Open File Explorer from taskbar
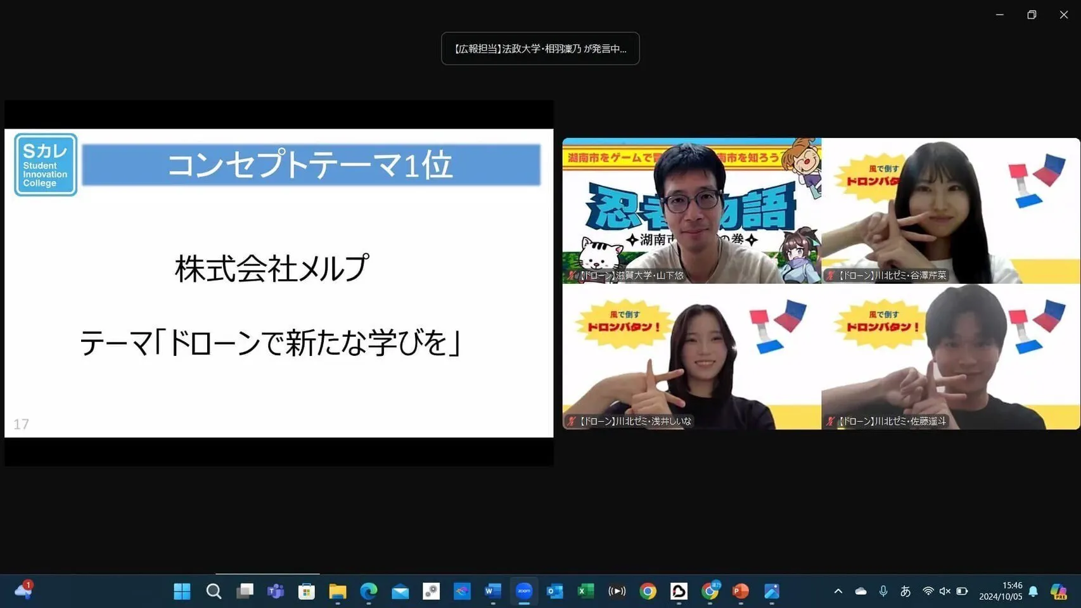Viewport: 1081px width, 608px height. [338, 591]
